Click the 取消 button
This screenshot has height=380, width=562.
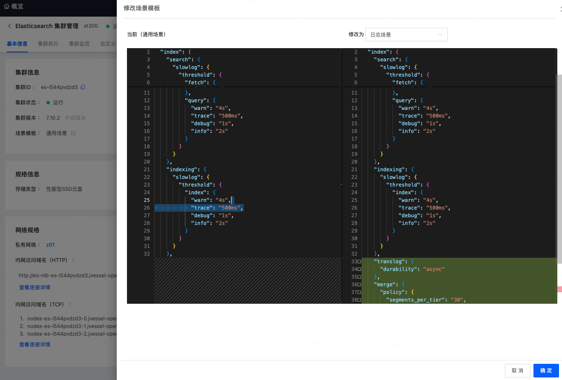tap(518, 371)
